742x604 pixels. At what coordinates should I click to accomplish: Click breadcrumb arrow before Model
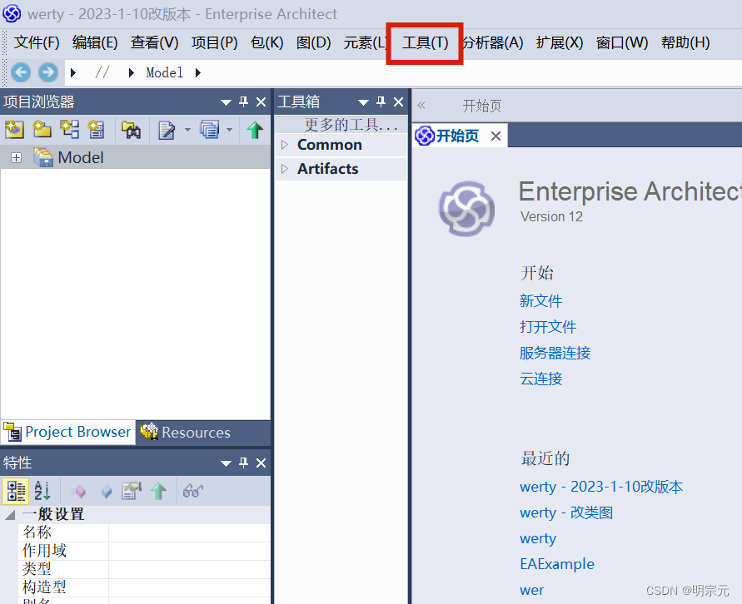click(131, 72)
